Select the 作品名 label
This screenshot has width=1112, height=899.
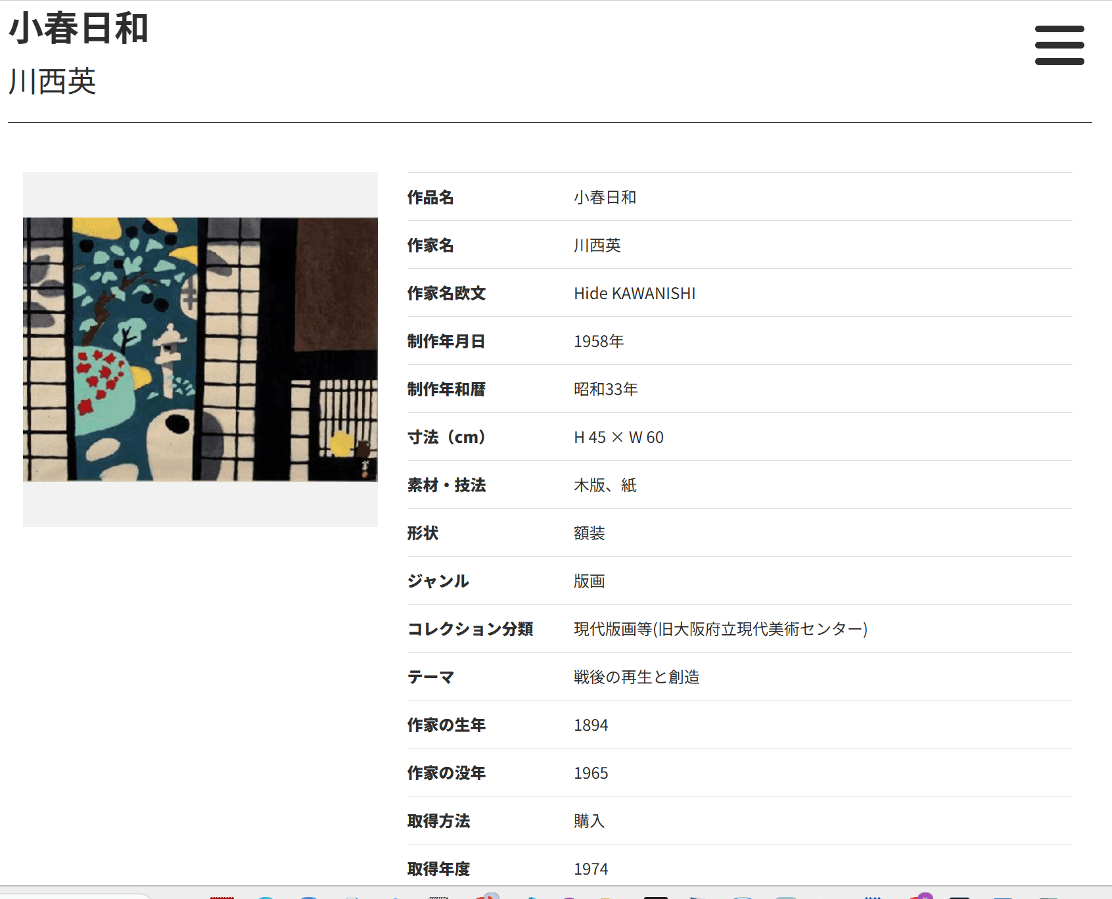[x=430, y=197]
